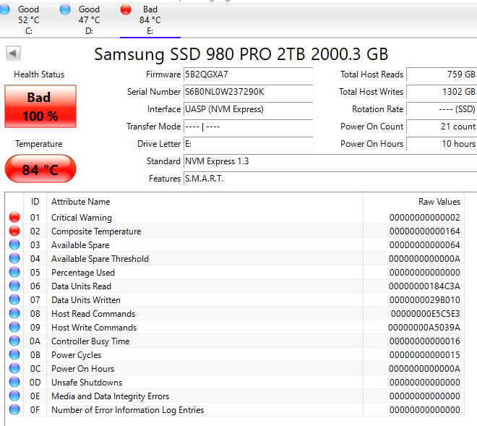This screenshot has width=477, height=426.
Task: Click the blue status orb for C: drive
Action: [4, 9]
